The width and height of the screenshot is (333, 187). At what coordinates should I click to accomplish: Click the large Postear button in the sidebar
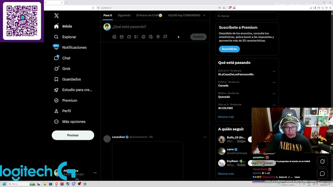(73, 135)
